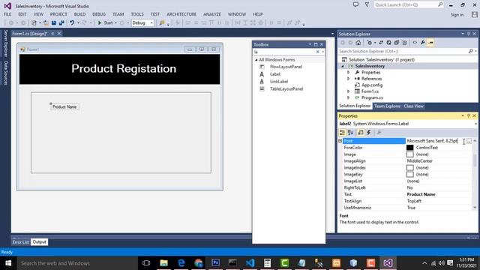The width and height of the screenshot is (480, 270).
Task: Open the PROJECT menu
Action: click(x=58, y=14)
